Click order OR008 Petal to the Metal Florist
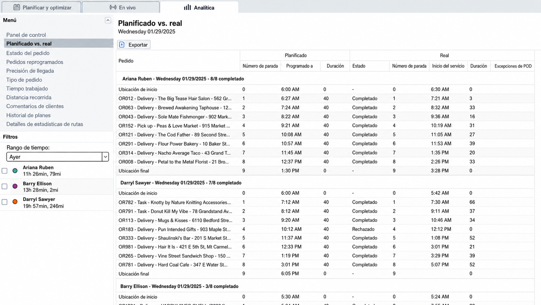The height and width of the screenshot is (305, 541). coord(174,162)
